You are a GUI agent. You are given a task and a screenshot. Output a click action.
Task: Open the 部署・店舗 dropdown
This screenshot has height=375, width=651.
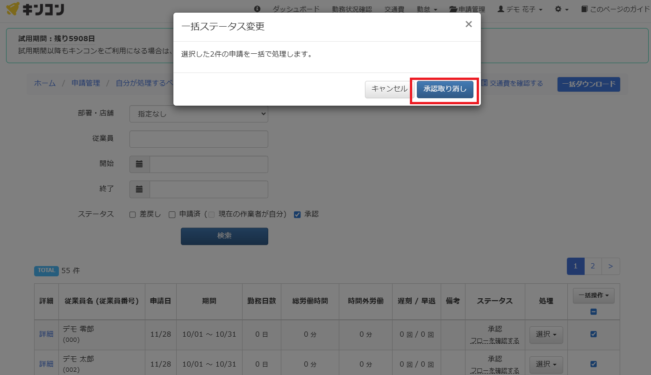199,114
